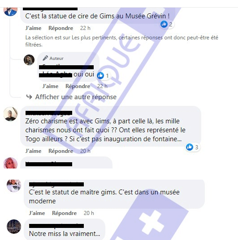Open the author's bearded profile avatar
This screenshot has height=240, width=238.
29,60
